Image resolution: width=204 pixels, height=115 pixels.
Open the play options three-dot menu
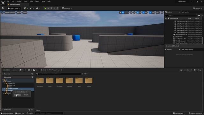coord(57,8)
